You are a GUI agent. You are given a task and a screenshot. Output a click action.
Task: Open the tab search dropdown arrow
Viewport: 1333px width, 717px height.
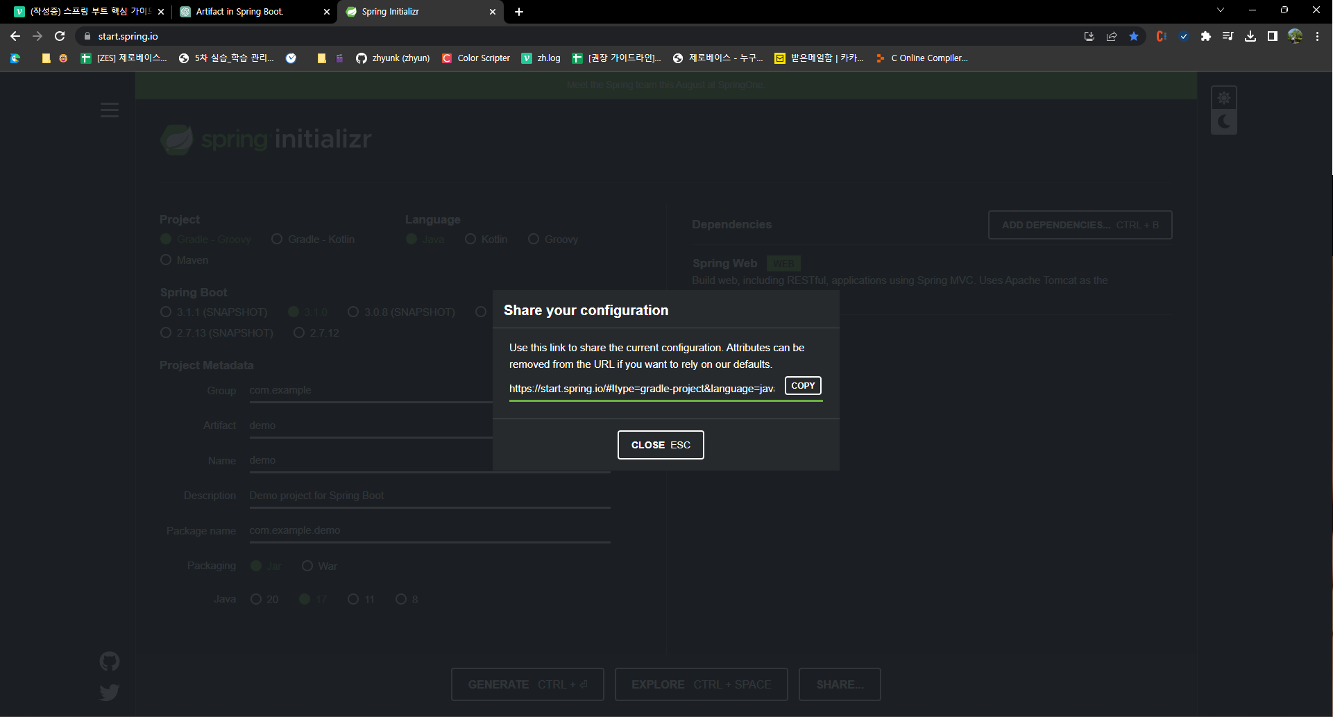(1221, 10)
